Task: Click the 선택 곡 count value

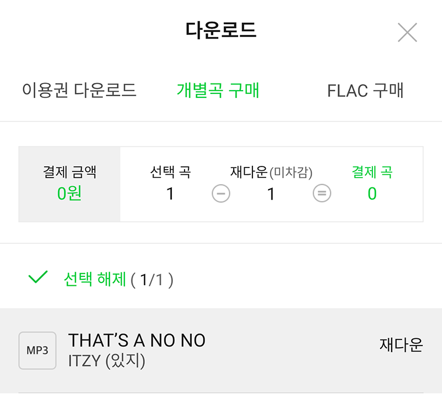Action: 170,194
